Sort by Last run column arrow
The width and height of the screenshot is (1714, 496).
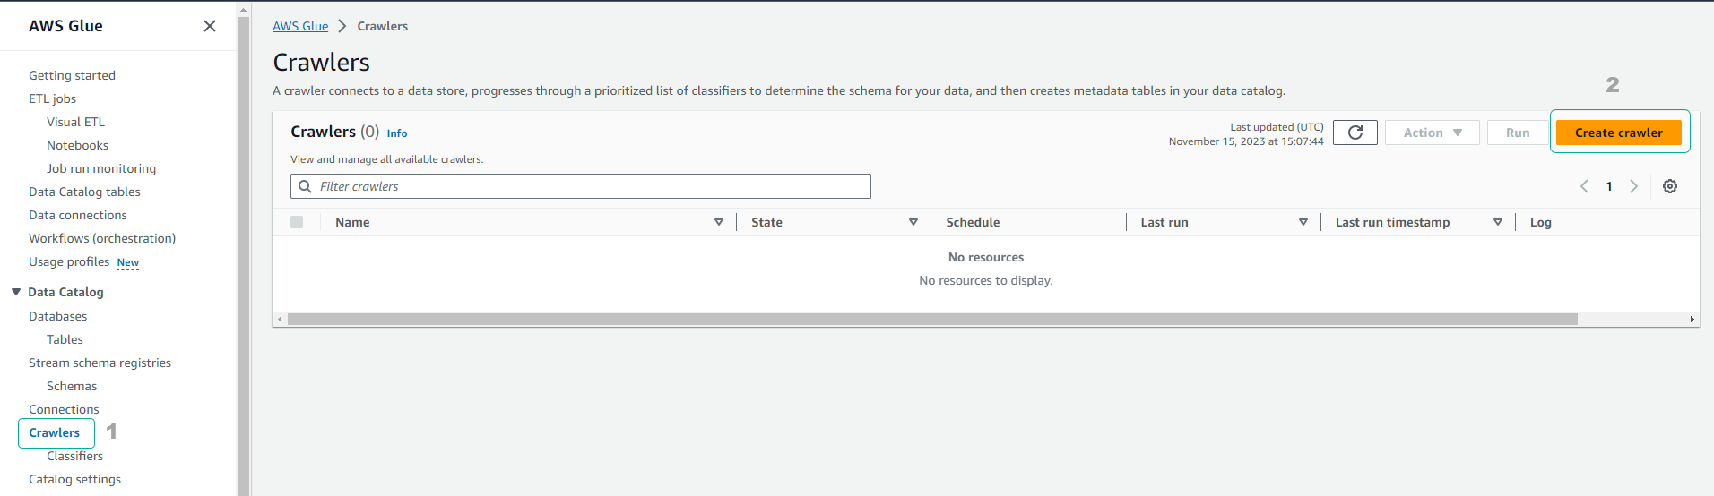tap(1303, 222)
